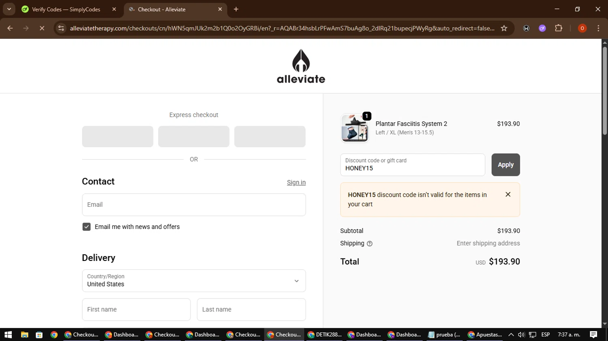Screen dimensions: 608x341
Task: Open the Chrome three-dot menu
Action: click(598, 28)
